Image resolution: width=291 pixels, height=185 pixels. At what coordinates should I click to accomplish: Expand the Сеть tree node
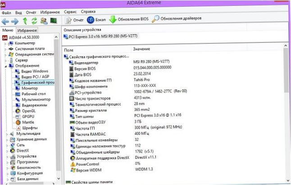tap(7, 146)
